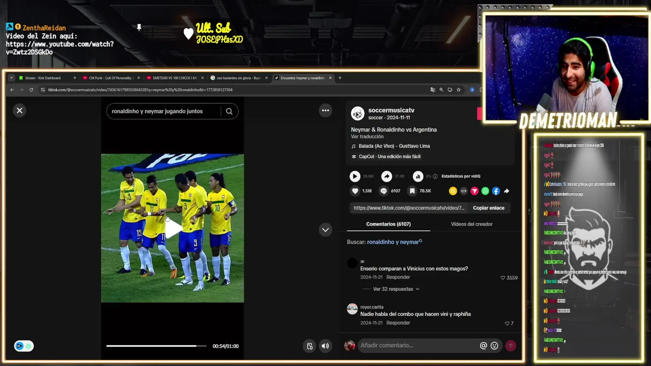Open 'Estadísticas por vidIQ'
651x366 pixels.
461,176
